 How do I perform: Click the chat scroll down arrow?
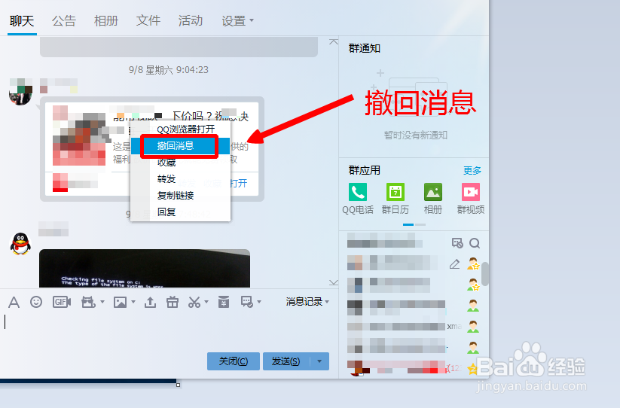pyautogui.click(x=333, y=282)
